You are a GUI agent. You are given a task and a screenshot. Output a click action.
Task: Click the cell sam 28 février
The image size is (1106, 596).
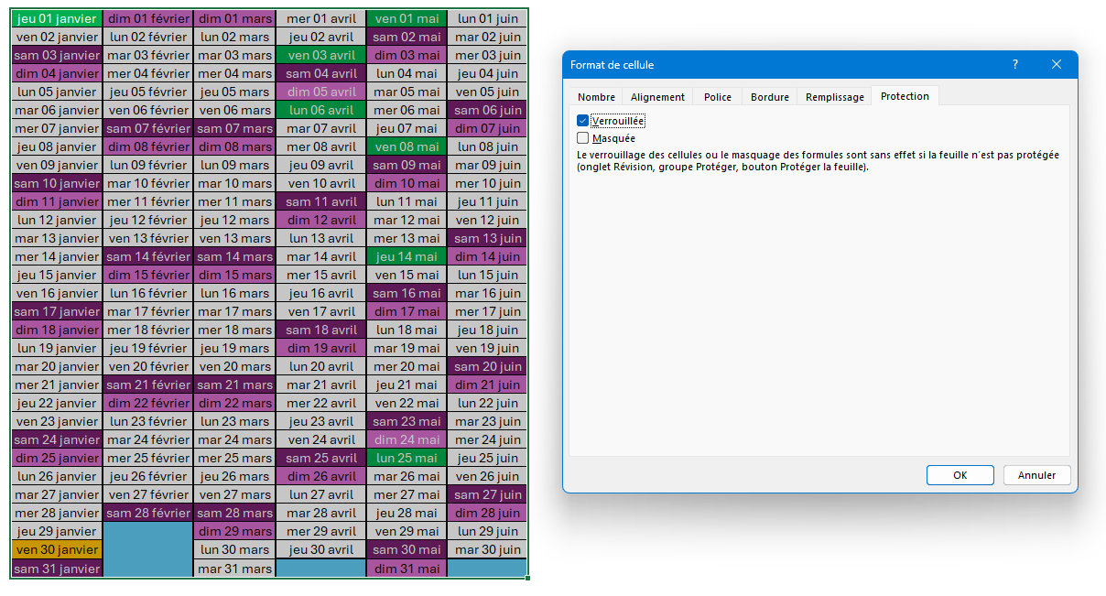148,513
